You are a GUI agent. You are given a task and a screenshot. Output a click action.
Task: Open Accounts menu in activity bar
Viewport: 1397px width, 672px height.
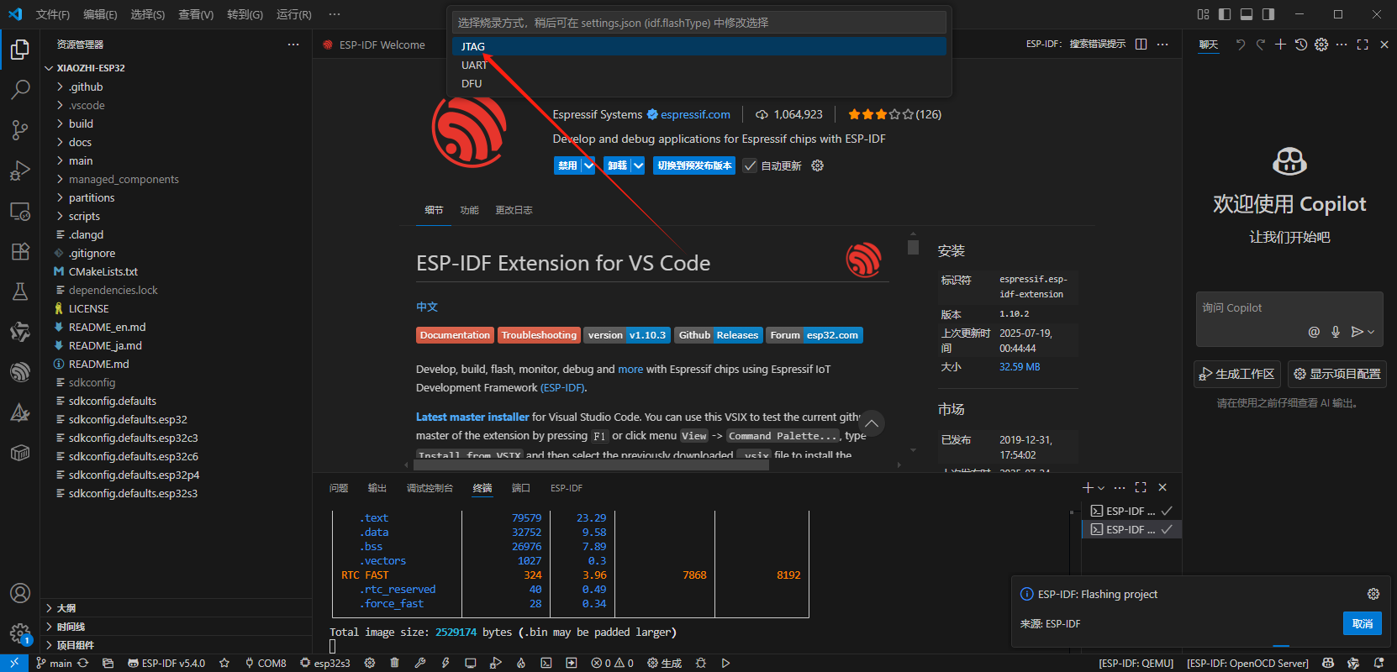tap(20, 593)
